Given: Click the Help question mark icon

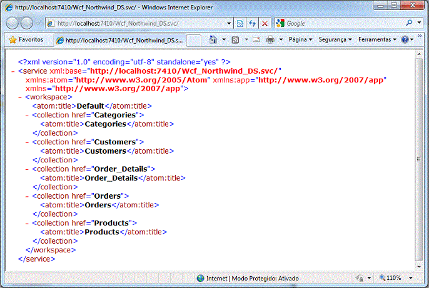Looking at the screenshot, I should click(x=405, y=39).
